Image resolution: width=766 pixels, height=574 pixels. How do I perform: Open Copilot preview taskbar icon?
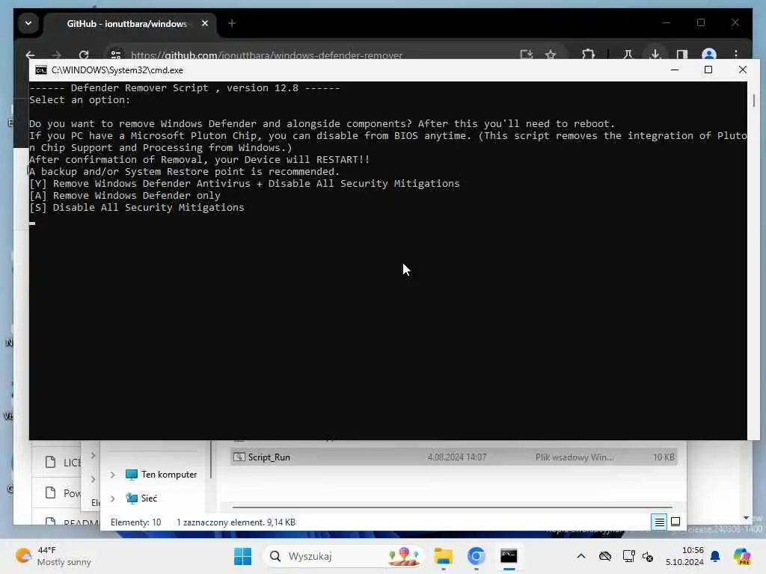pyautogui.click(x=741, y=556)
